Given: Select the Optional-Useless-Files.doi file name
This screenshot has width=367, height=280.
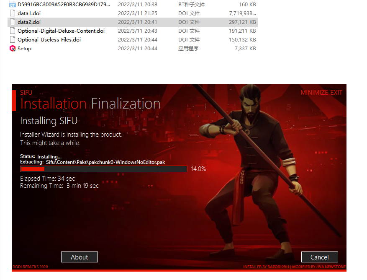Looking at the screenshot, I should 49,40.
